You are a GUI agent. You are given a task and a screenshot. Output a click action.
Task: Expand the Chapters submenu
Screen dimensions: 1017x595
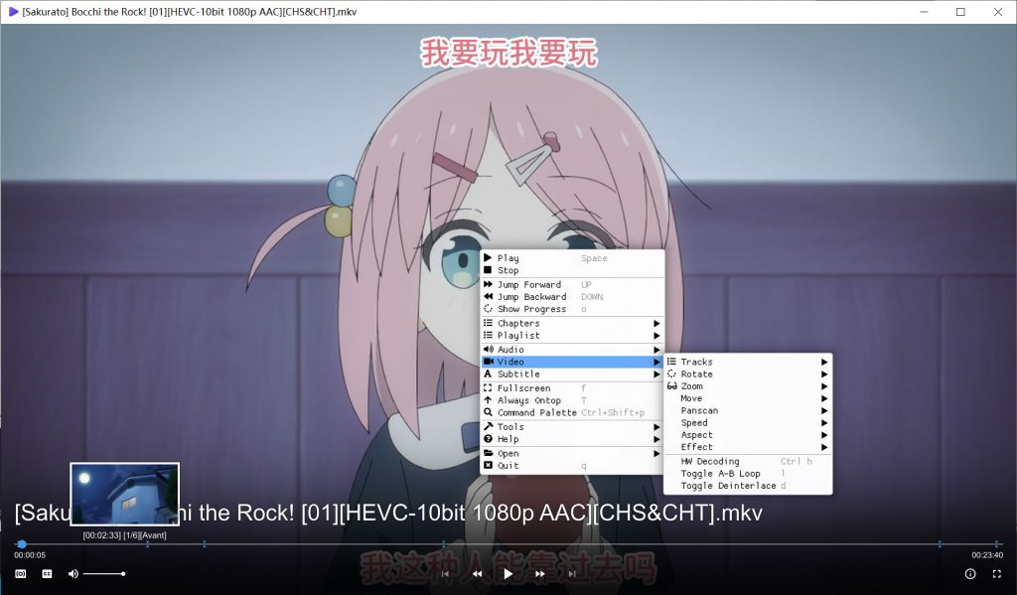tap(572, 324)
